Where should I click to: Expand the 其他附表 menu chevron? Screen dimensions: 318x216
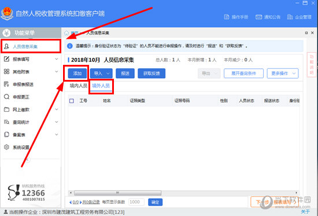pyautogui.click(x=57, y=72)
